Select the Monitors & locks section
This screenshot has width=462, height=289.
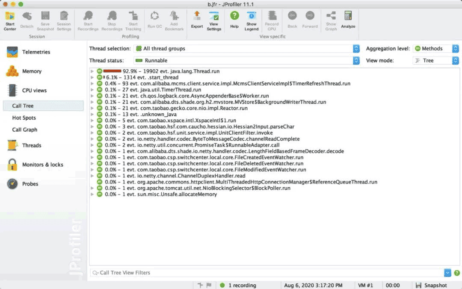[x=42, y=165]
